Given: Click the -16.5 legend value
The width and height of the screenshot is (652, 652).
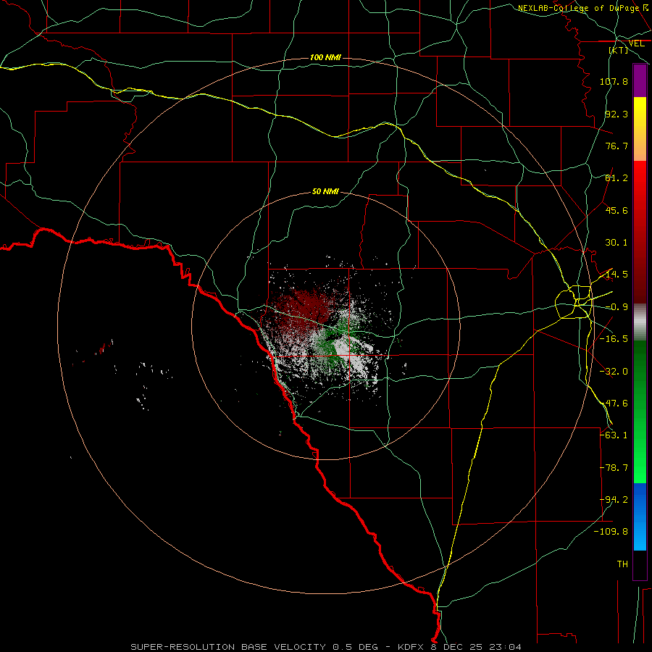Looking at the screenshot, I should point(614,339).
